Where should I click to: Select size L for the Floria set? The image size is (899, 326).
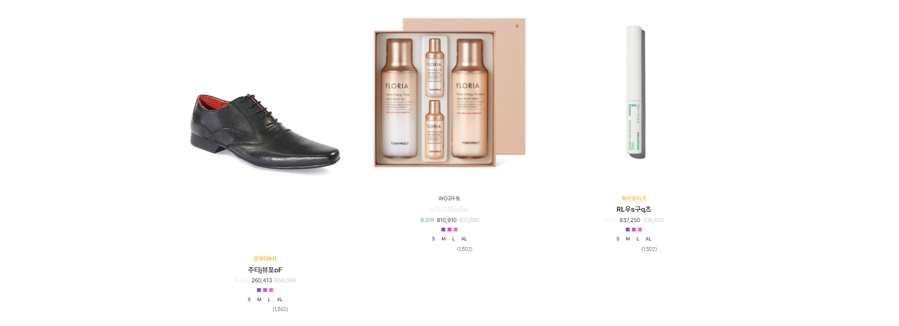pyautogui.click(x=453, y=239)
